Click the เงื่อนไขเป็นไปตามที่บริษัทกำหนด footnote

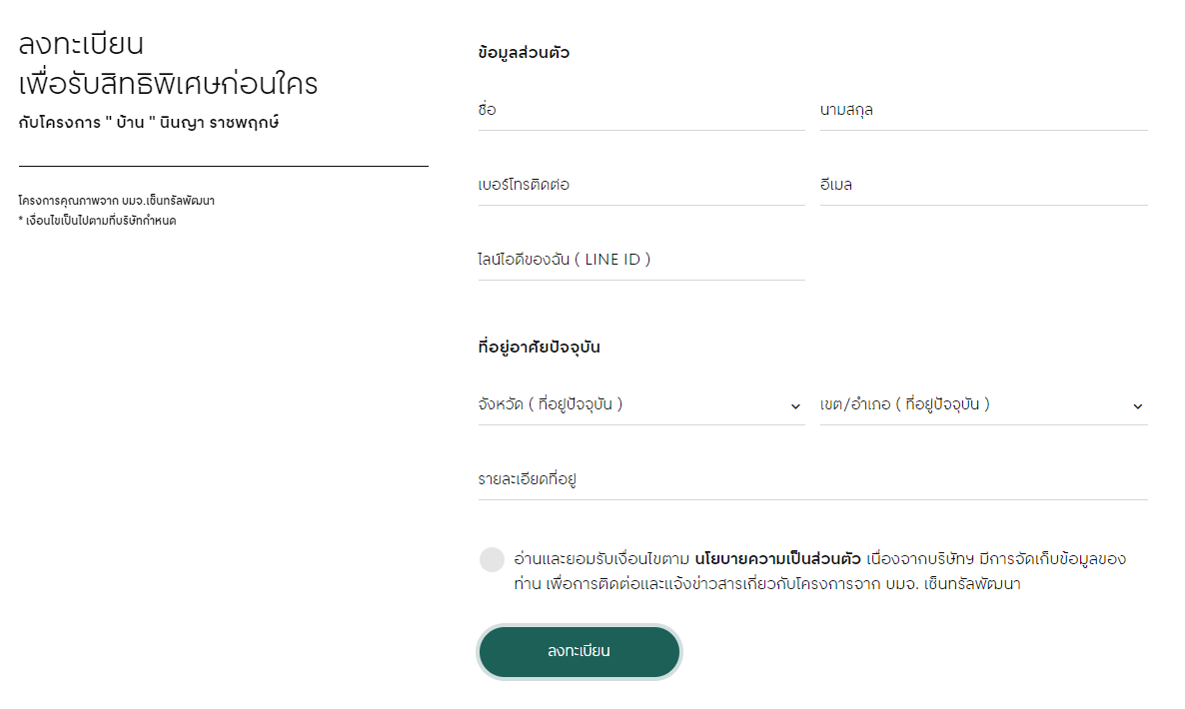100,221
